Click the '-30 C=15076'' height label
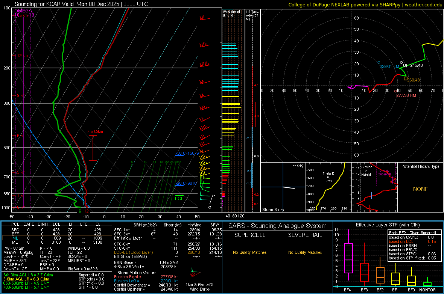The height and width of the screenshot is (294, 444). 187,153
